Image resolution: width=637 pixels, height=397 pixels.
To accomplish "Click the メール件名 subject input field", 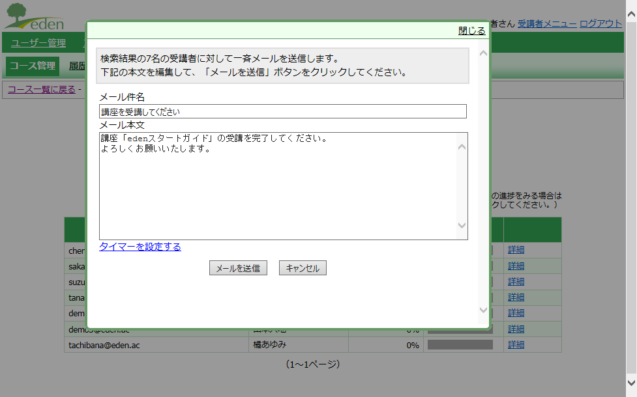I will tap(283, 111).
